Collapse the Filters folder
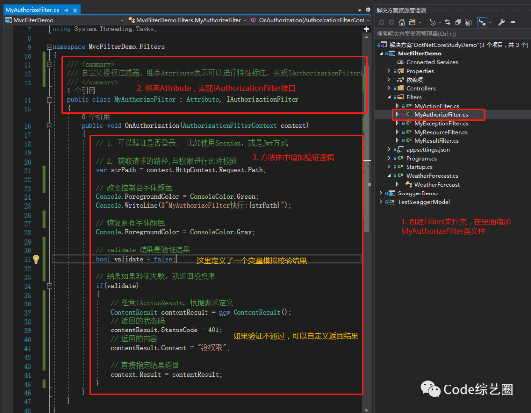This screenshot has width=531, height=413. 389,97
